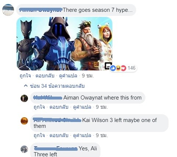Open reaction count 146 list
Viewport: 177px width, 157px height.
point(131,68)
